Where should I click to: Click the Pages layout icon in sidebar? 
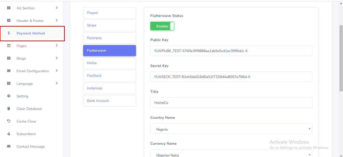tap(9, 46)
